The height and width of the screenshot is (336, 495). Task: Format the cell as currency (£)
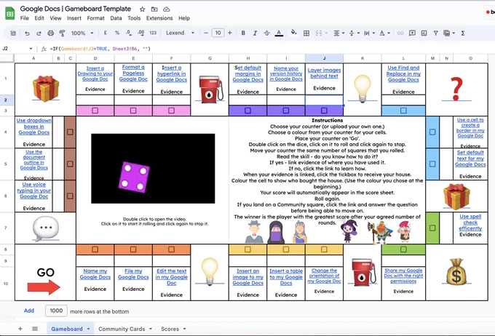(105, 33)
